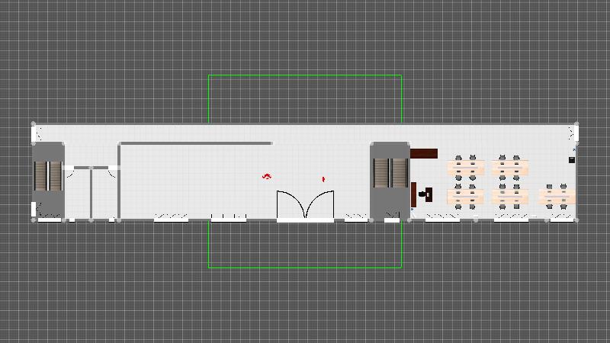This screenshot has height=343, width=610.
Task: Click the long horizontal interior wall
Action: click(x=195, y=143)
